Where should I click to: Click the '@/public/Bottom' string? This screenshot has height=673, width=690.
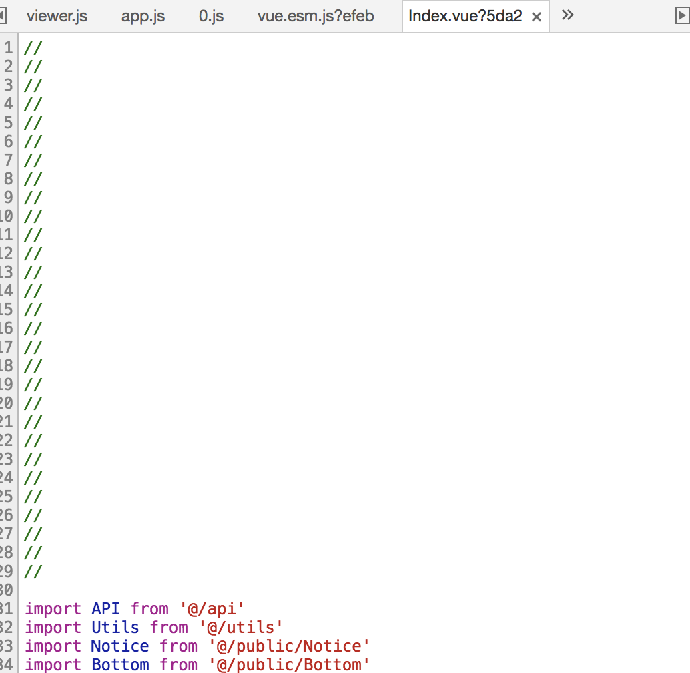[x=289, y=664]
